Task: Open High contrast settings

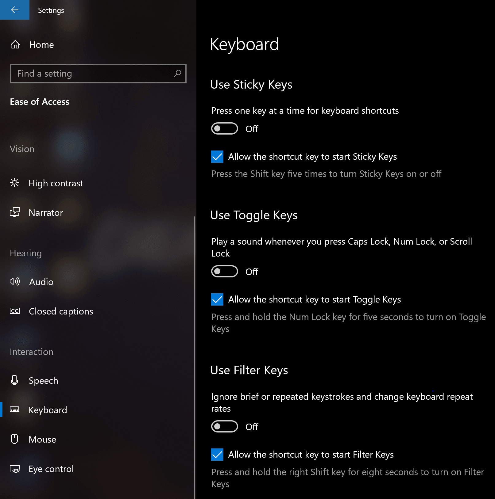Action: tap(56, 183)
